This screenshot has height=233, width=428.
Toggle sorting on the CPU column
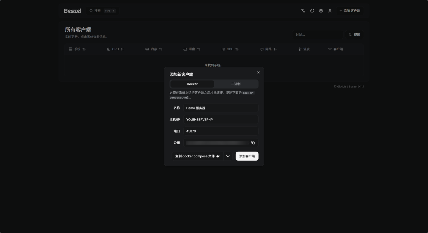(x=122, y=49)
